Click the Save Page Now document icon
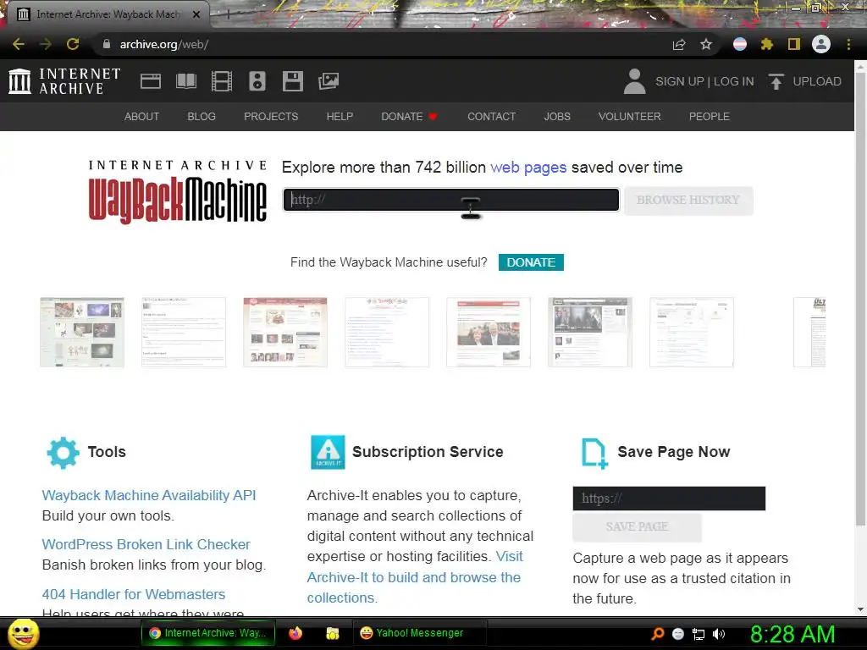 click(x=594, y=454)
